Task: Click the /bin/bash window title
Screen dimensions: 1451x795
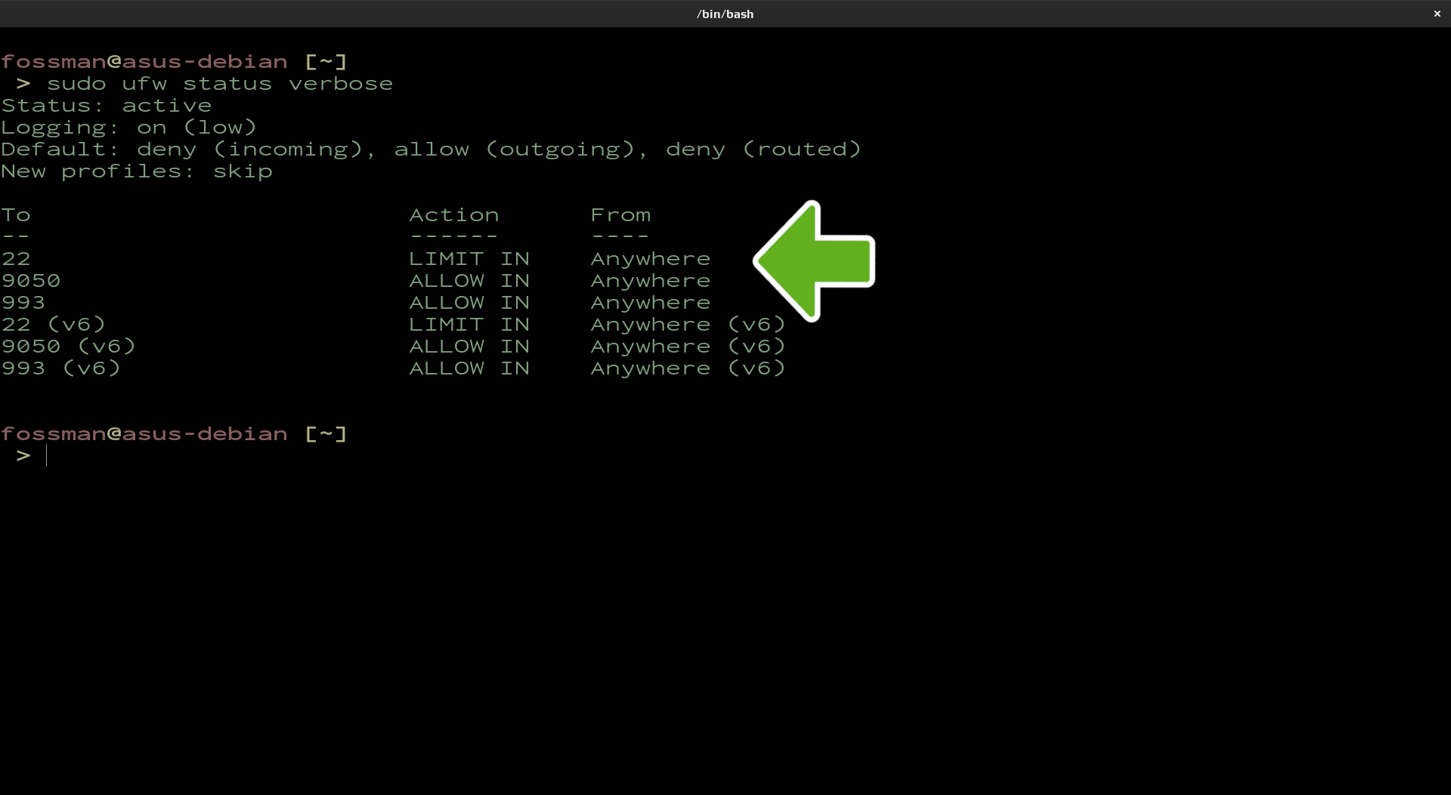Action: (725, 14)
